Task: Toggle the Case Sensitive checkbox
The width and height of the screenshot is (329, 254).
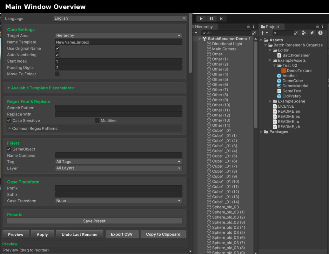Action: (x=9, y=120)
